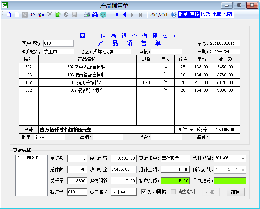Click the 制单 value jiayi
The width and height of the screenshot is (260, 209).
point(49,137)
